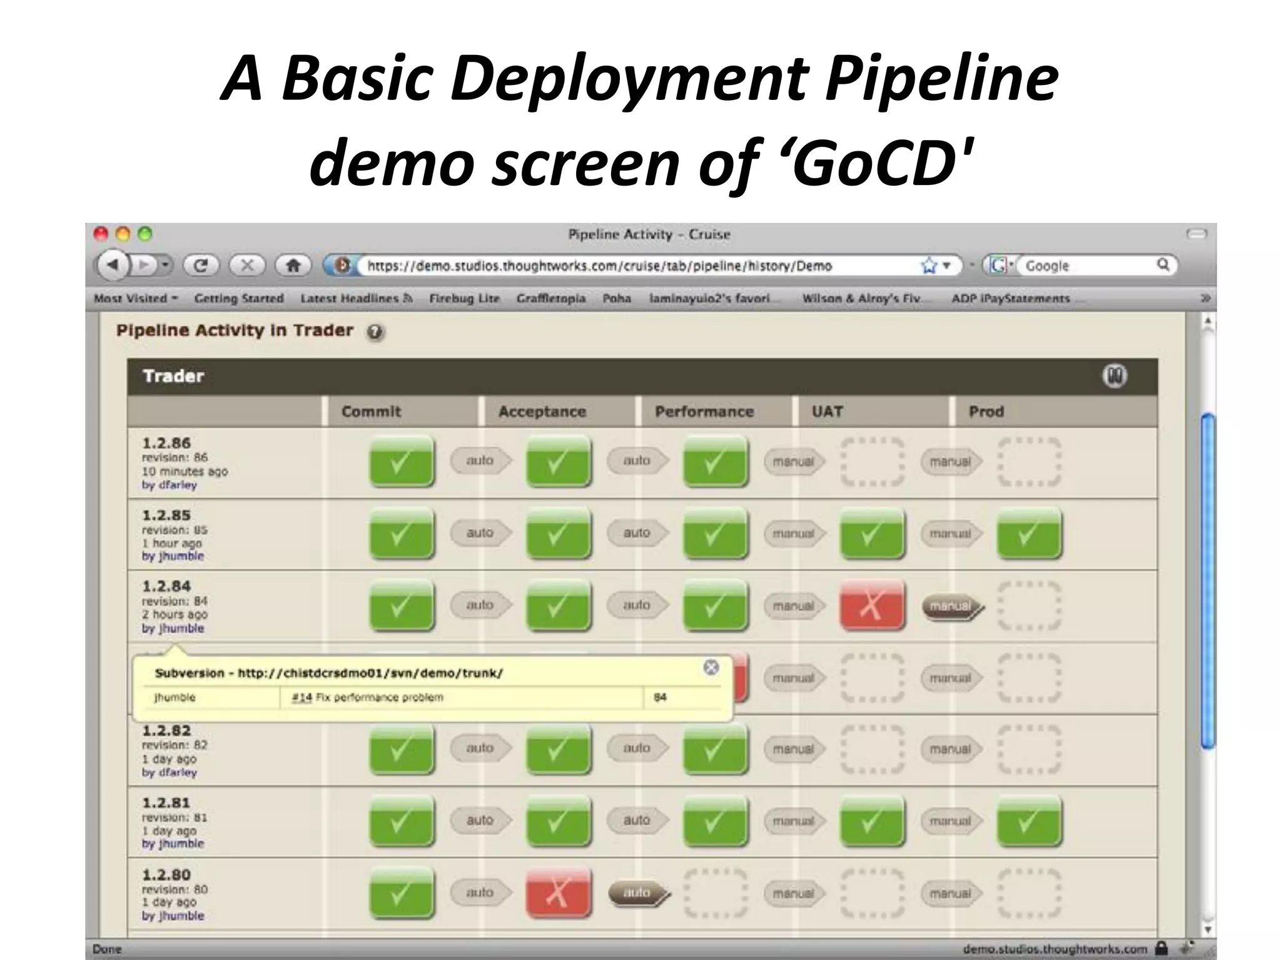Click dark manual Prod trigger for 1.2.84

tap(953, 607)
